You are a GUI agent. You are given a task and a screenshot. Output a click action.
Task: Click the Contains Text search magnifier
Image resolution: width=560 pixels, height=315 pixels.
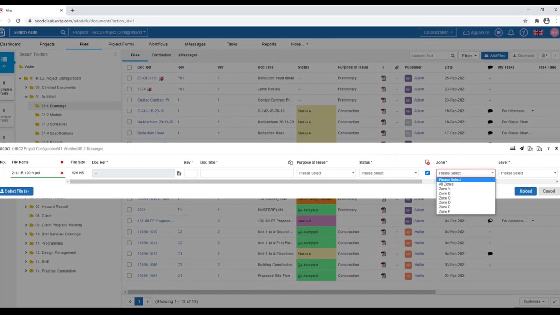pos(453,56)
